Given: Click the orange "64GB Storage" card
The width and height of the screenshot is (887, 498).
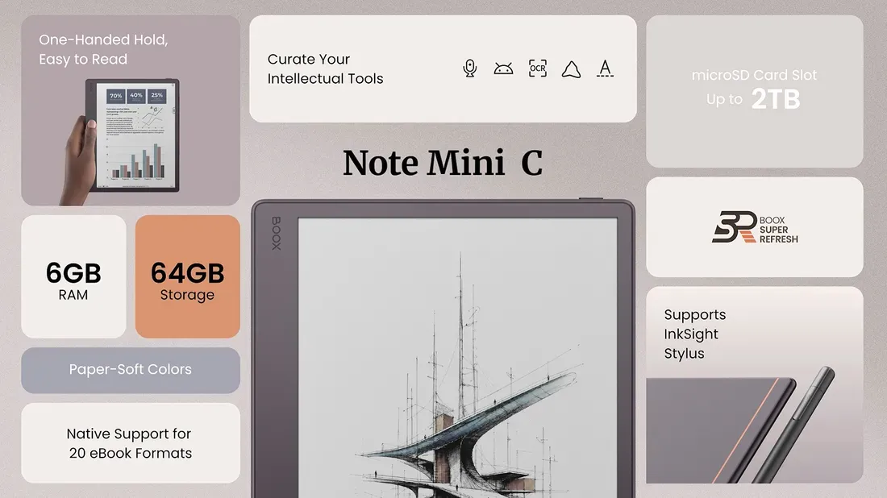Looking at the screenshot, I should coord(187,276).
